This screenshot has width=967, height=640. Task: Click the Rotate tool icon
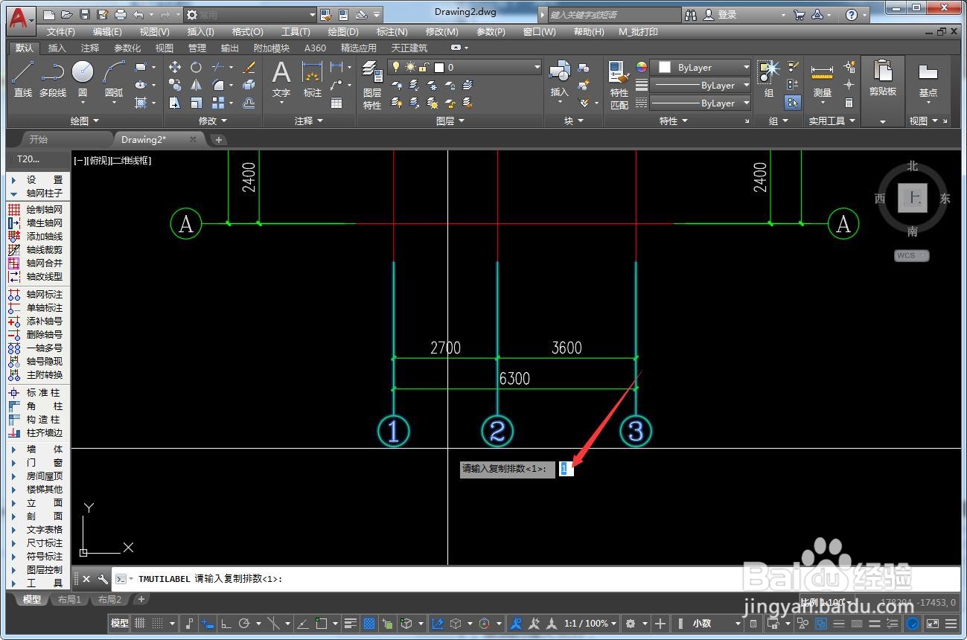point(196,67)
